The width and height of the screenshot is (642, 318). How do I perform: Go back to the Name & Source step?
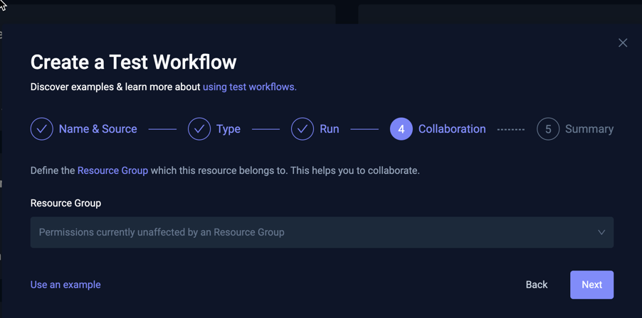tap(98, 129)
